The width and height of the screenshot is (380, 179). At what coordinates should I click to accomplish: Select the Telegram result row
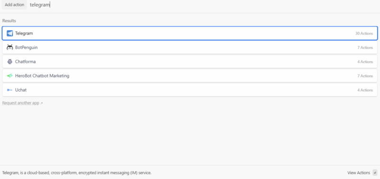(x=190, y=33)
